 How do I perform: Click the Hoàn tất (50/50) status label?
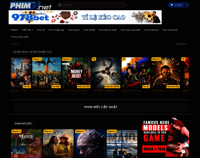point(112,87)
